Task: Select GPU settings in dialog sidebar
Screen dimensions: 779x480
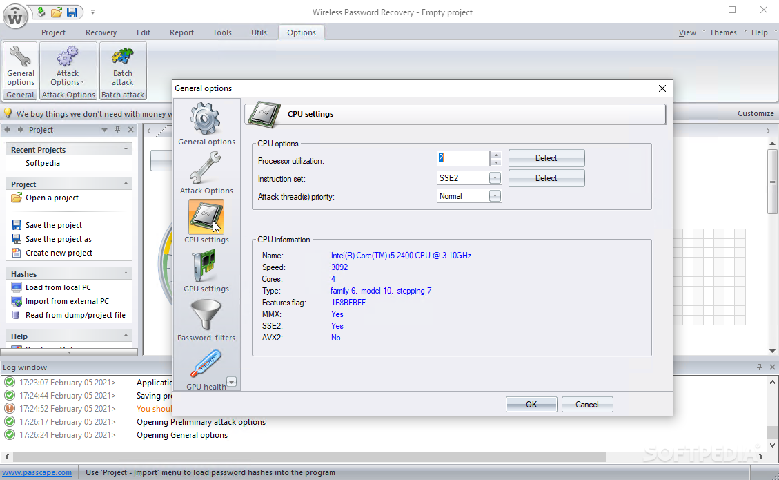Action: [206, 271]
